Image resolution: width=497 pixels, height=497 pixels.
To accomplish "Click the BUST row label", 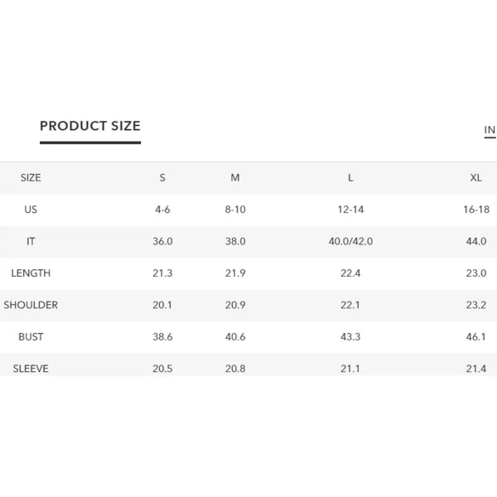I will 31,336.
